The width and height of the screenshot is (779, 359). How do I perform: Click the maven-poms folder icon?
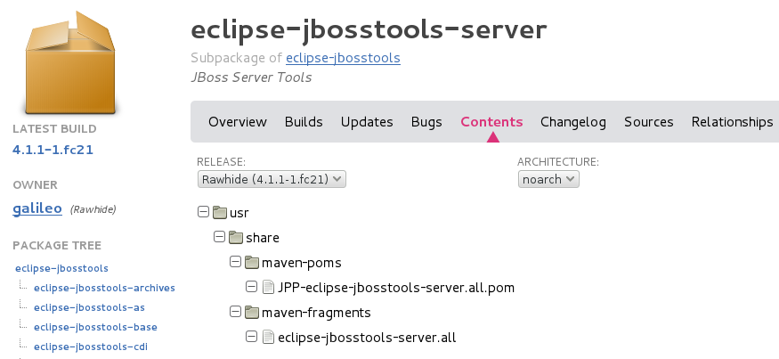pos(251,263)
